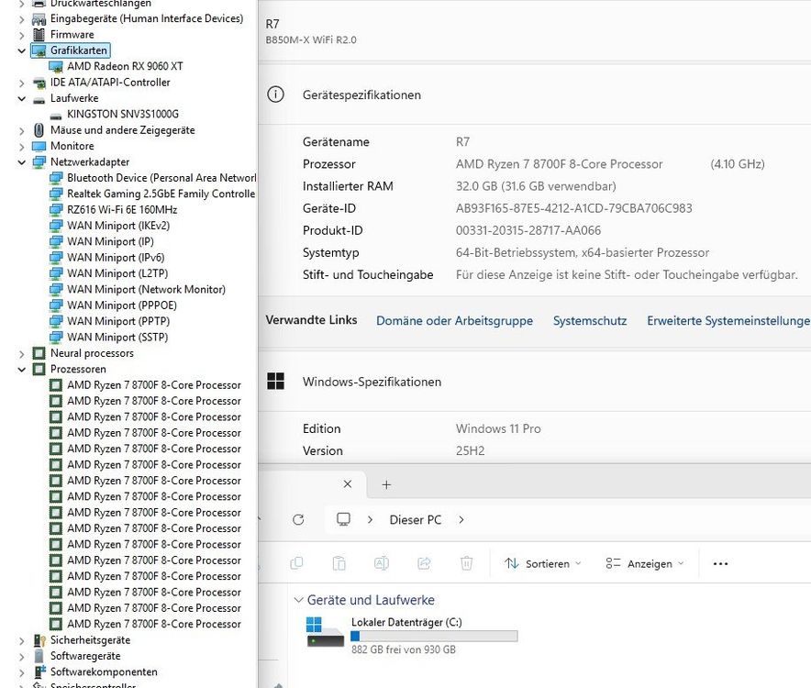Close the current File Explorer tab
The width and height of the screenshot is (811, 688).
(348, 484)
